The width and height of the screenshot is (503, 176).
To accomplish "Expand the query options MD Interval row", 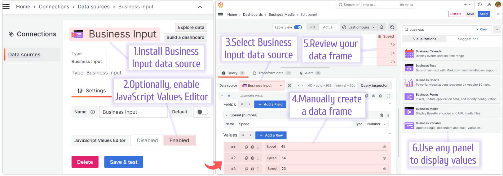I will point(298,85).
